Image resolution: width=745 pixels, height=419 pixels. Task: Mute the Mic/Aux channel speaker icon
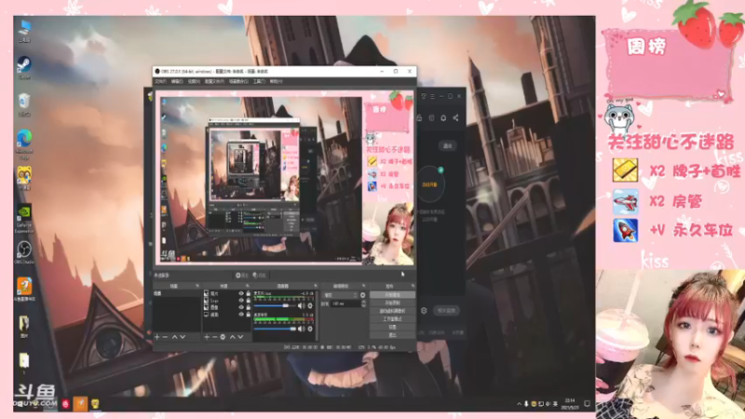(301, 306)
